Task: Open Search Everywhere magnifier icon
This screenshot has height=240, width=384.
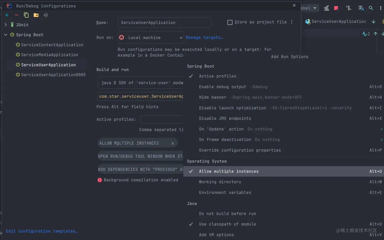Action: tap(371, 8)
